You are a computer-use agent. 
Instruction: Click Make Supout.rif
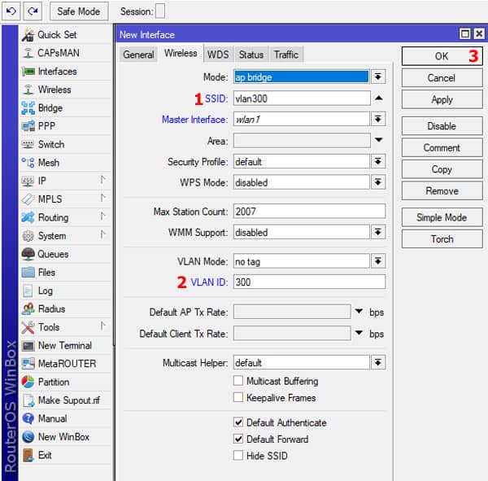click(66, 400)
